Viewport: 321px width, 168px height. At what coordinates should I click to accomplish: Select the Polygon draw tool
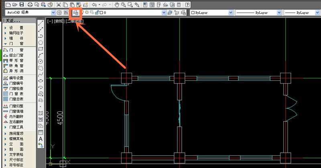[x=41, y=43]
